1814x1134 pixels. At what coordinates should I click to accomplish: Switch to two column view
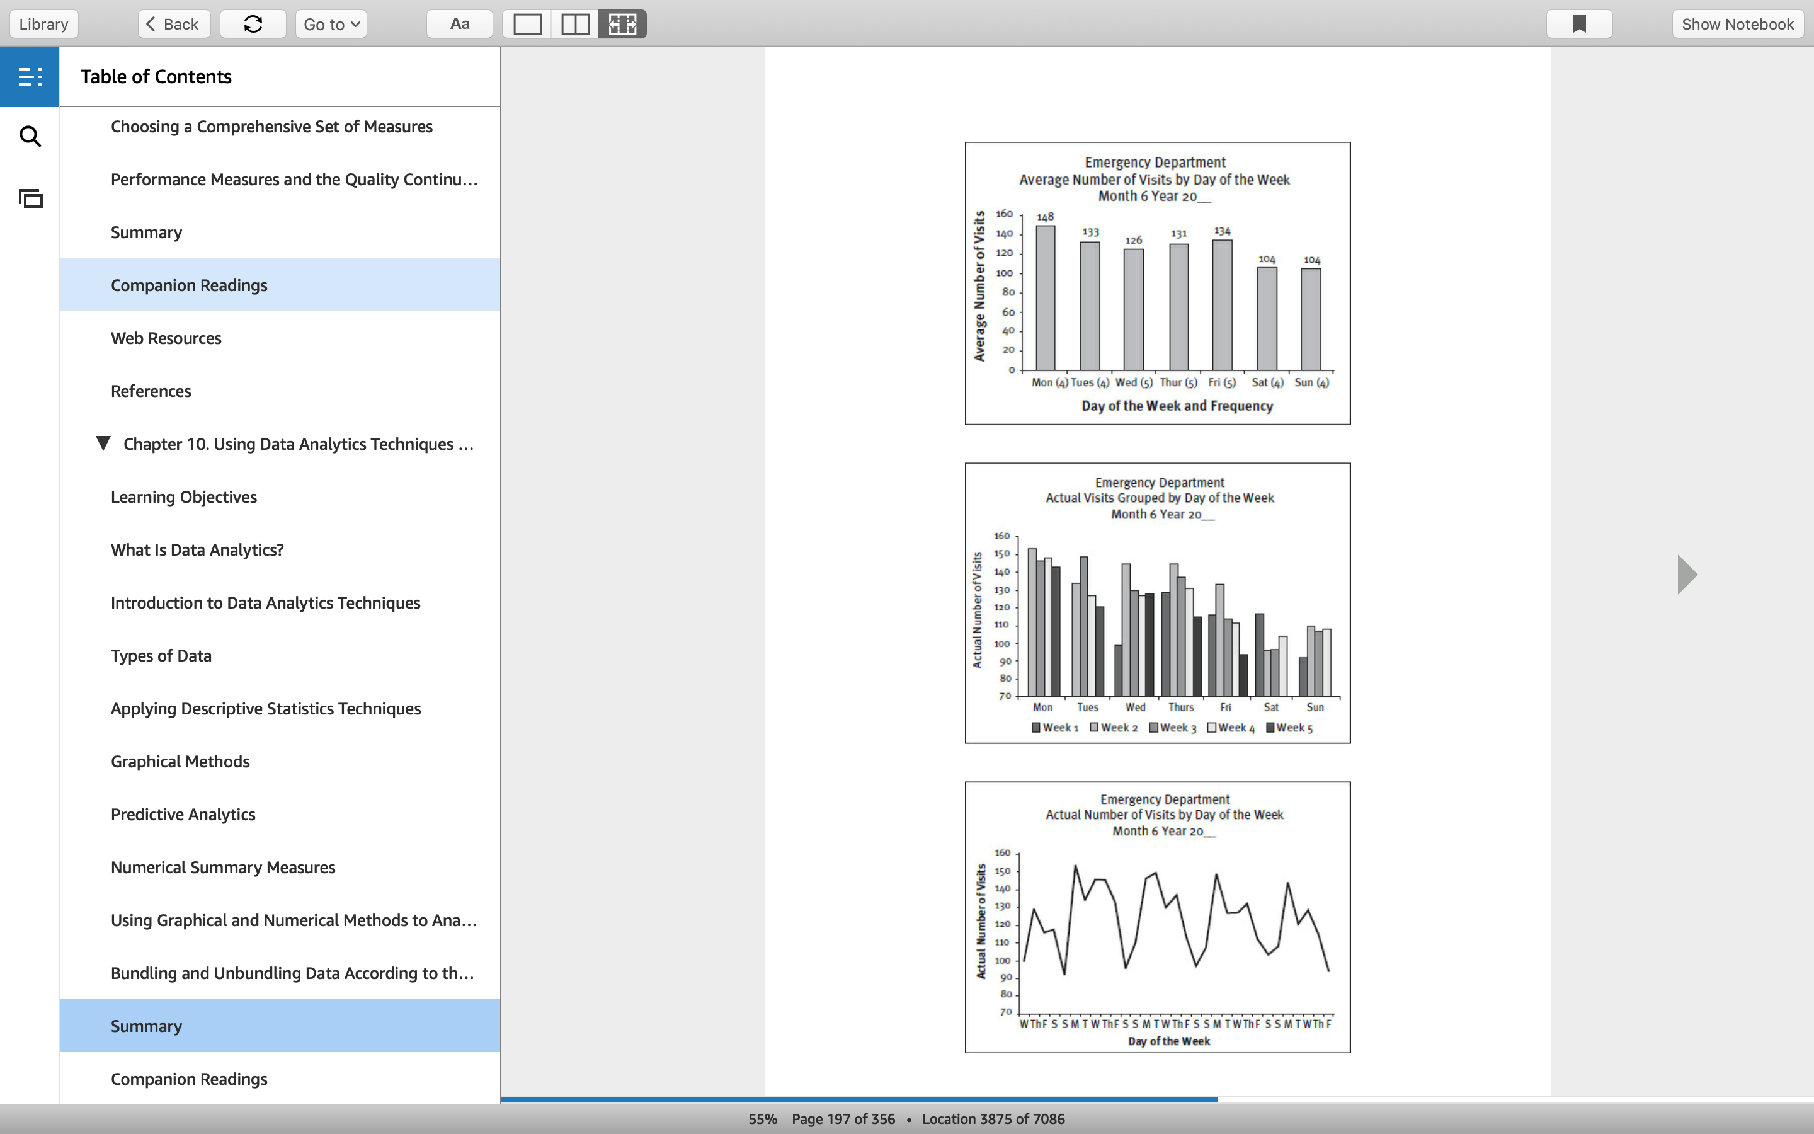click(575, 24)
